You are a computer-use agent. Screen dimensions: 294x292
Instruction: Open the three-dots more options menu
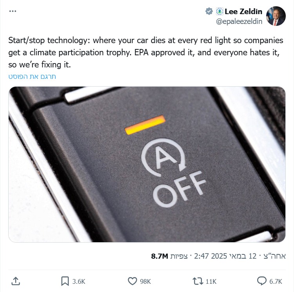point(12,11)
